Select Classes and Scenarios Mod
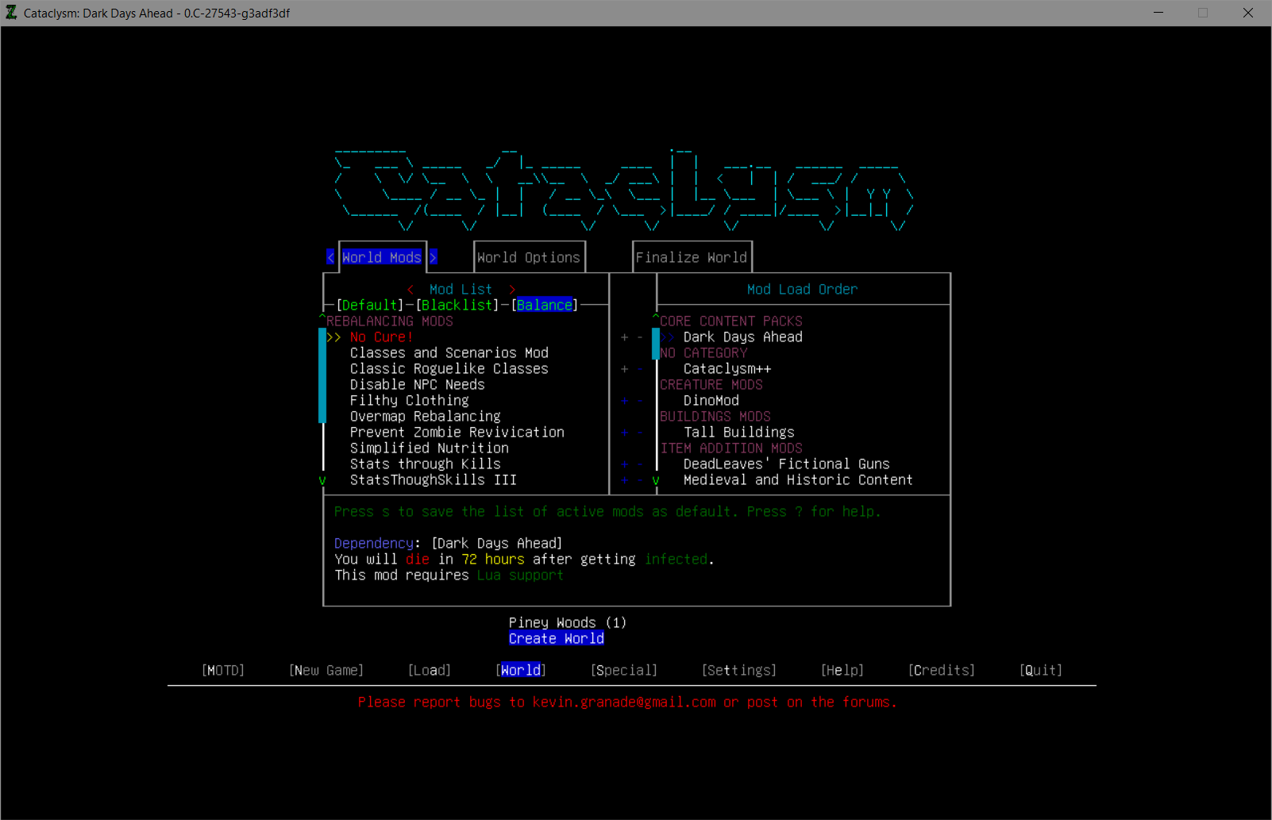Viewport: 1272px width, 820px height. 449,353
